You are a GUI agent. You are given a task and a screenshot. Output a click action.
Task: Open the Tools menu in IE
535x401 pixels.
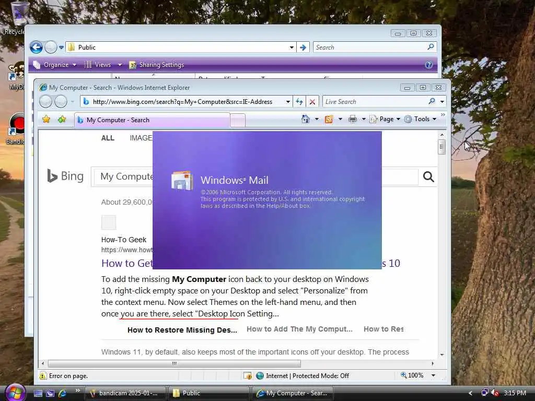click(x=421, y=119)
